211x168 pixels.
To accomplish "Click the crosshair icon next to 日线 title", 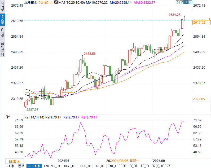I will pyautogui.click(x=51, y=2).
